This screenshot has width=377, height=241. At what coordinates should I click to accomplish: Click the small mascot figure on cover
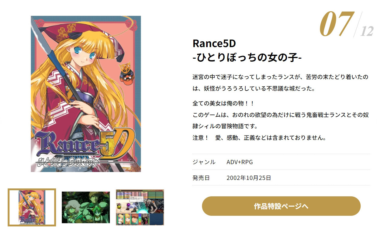coord(125,74)
